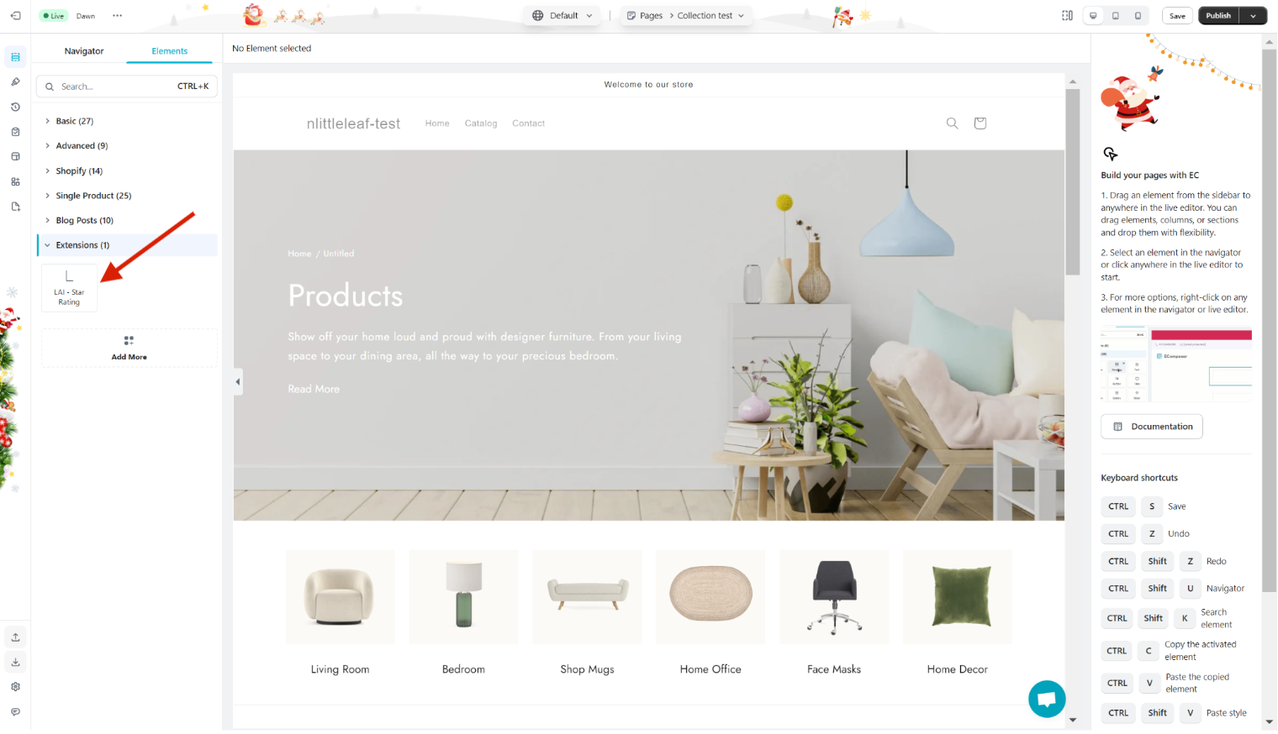Click the Save button

(1177, 15)
